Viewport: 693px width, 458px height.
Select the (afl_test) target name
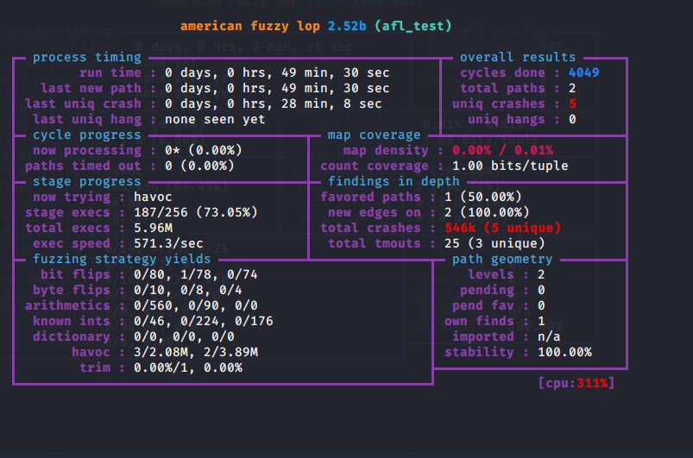[x=413, y=26]
